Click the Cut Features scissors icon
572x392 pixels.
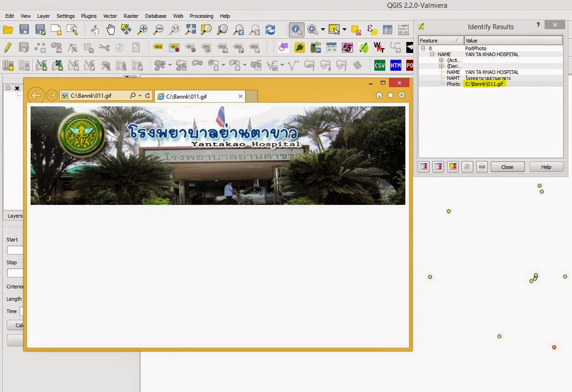[x=104, y=47]
